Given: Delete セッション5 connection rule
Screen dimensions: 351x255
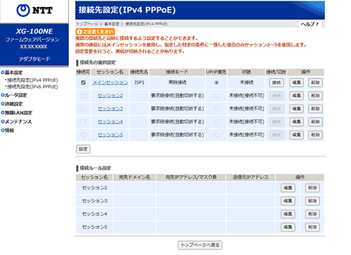Looking at the screenshot, I should tap(312, 227).
